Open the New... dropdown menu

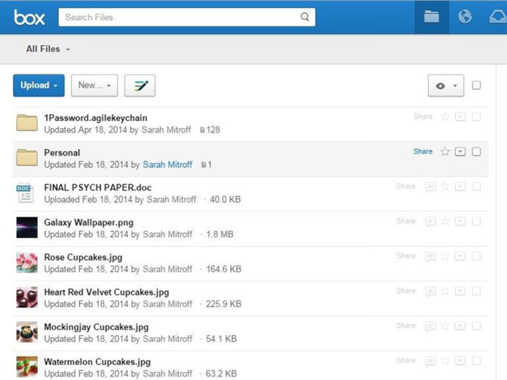[x=94, y=85]
